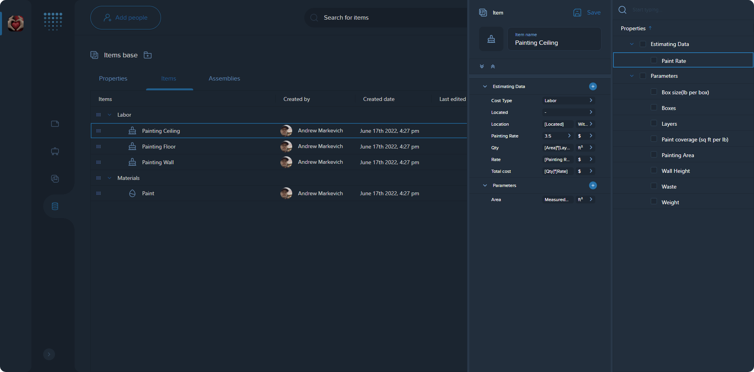Add property to Parameters with plus
754x372 pixels.
point(593,185)
